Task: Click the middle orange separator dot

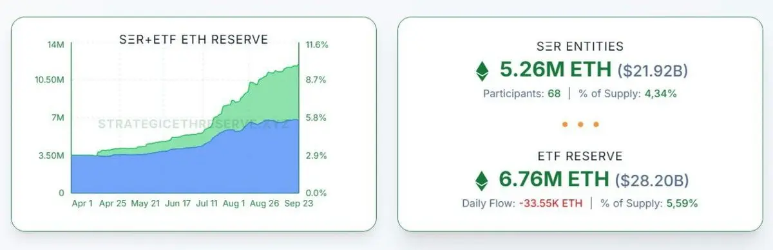Action: point(580,124)
